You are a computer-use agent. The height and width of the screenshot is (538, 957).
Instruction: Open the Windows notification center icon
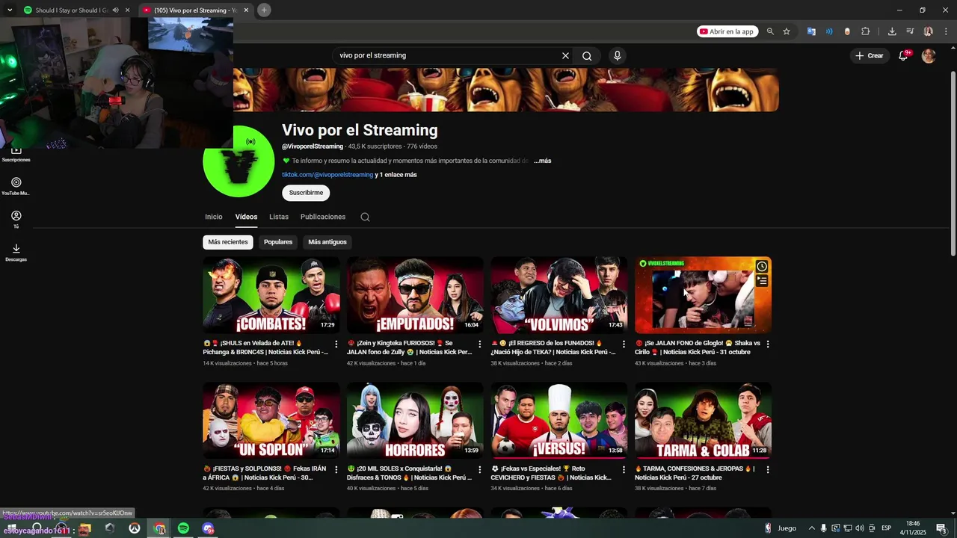point(941,528)
